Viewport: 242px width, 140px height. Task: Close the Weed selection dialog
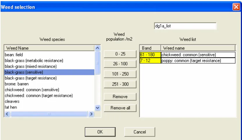(236, 7)
